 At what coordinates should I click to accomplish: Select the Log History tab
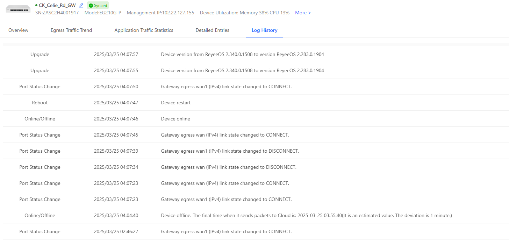pyautogui.click(x=264, y=30)
